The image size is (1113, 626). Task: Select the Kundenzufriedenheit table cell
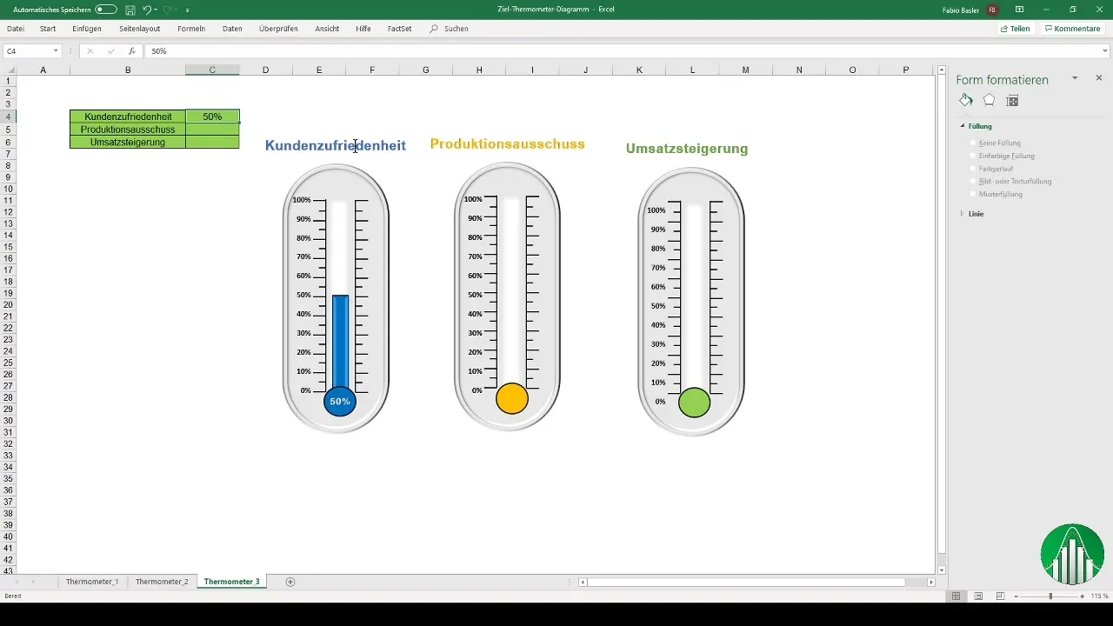click(x=128, y=117)
